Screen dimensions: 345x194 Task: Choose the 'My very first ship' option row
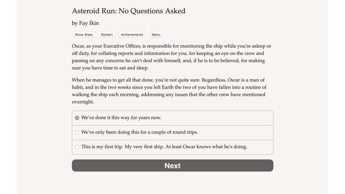[x=172, y=147]
